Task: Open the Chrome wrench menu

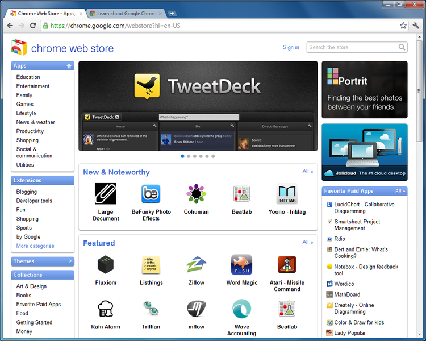Action: (416, 26)
